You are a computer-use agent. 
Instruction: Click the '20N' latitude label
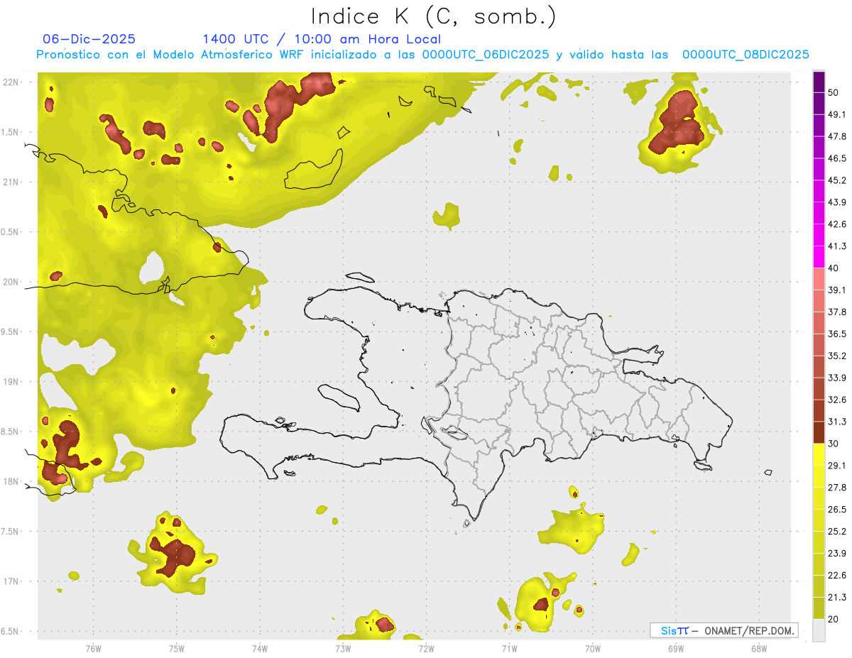click(12, 282)
